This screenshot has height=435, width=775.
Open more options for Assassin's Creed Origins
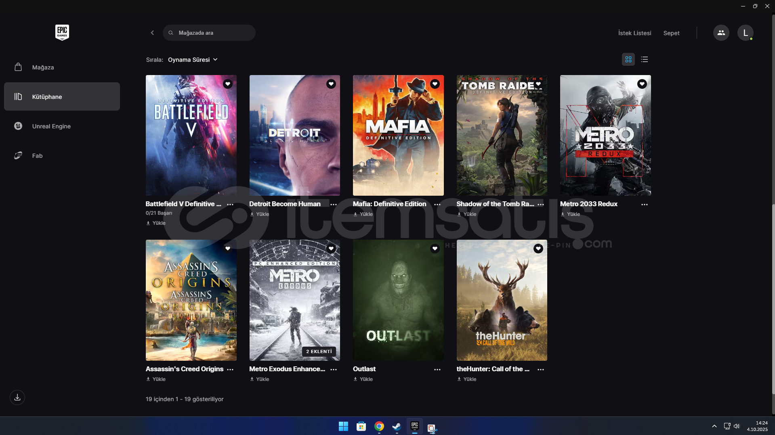coord(230,370)
